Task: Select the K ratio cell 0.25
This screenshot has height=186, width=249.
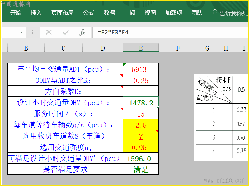Action: [x=141, y=80]
